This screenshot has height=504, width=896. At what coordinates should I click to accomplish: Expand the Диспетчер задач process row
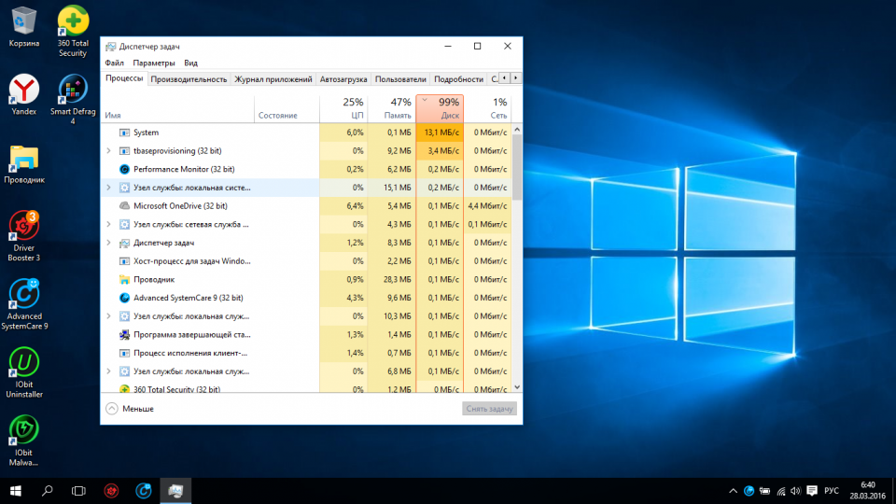pos(109,243)
